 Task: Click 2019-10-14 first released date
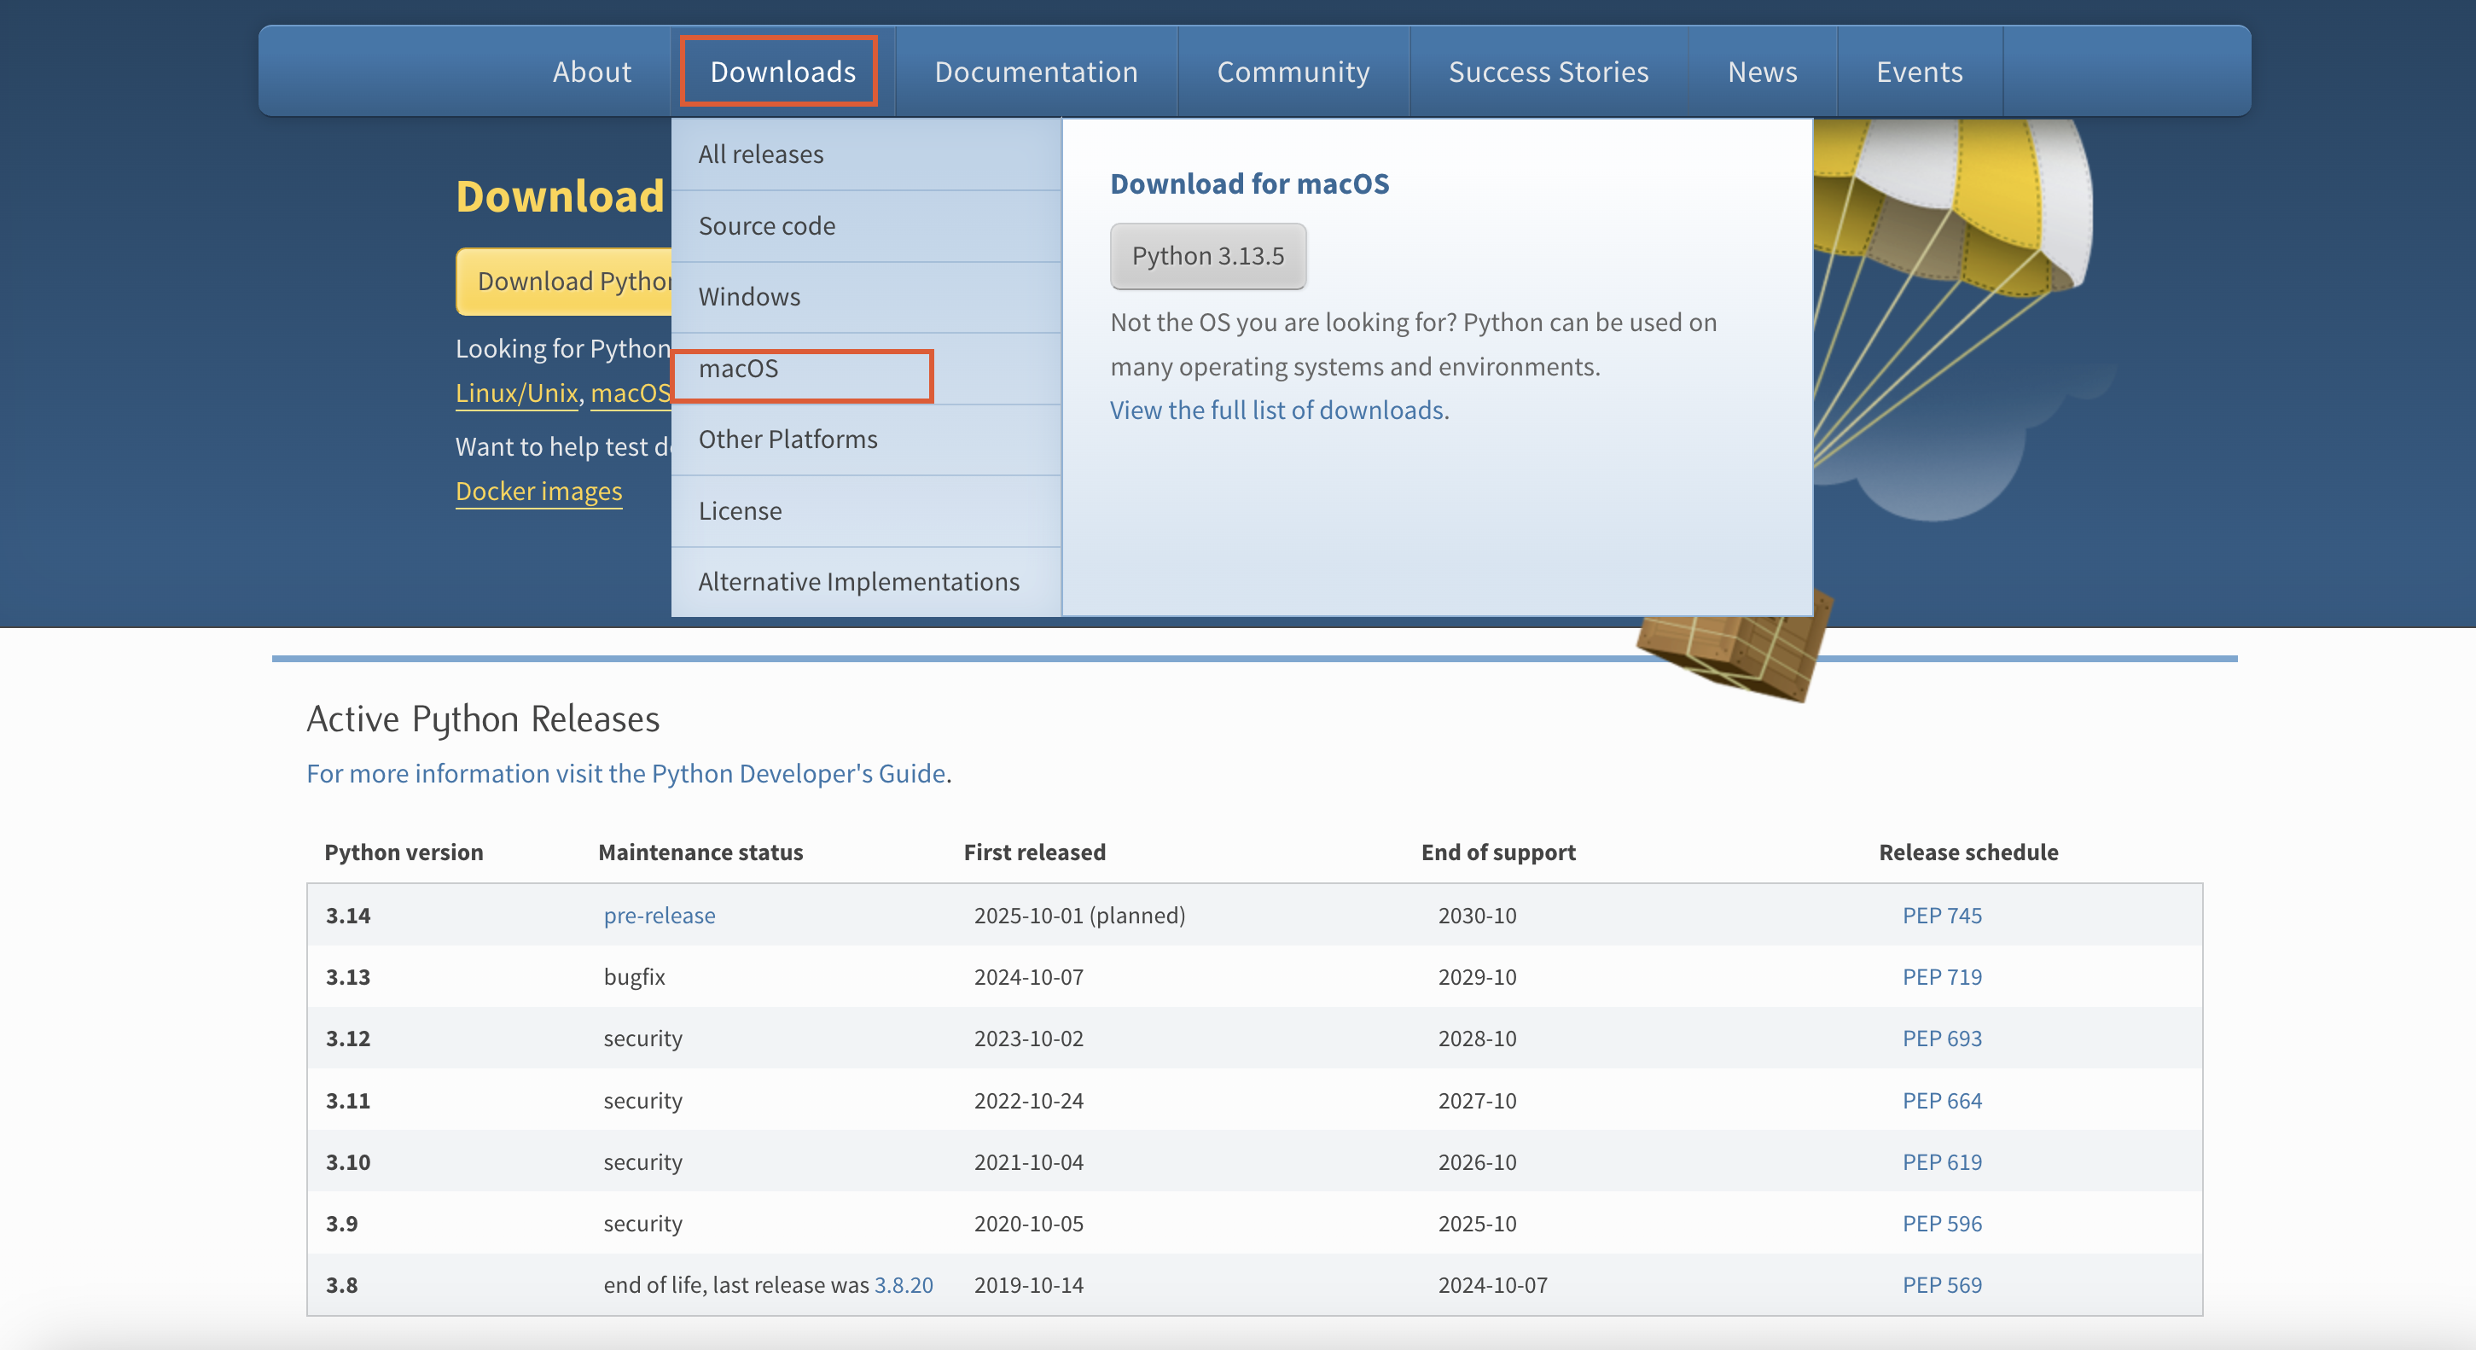1028,1286
